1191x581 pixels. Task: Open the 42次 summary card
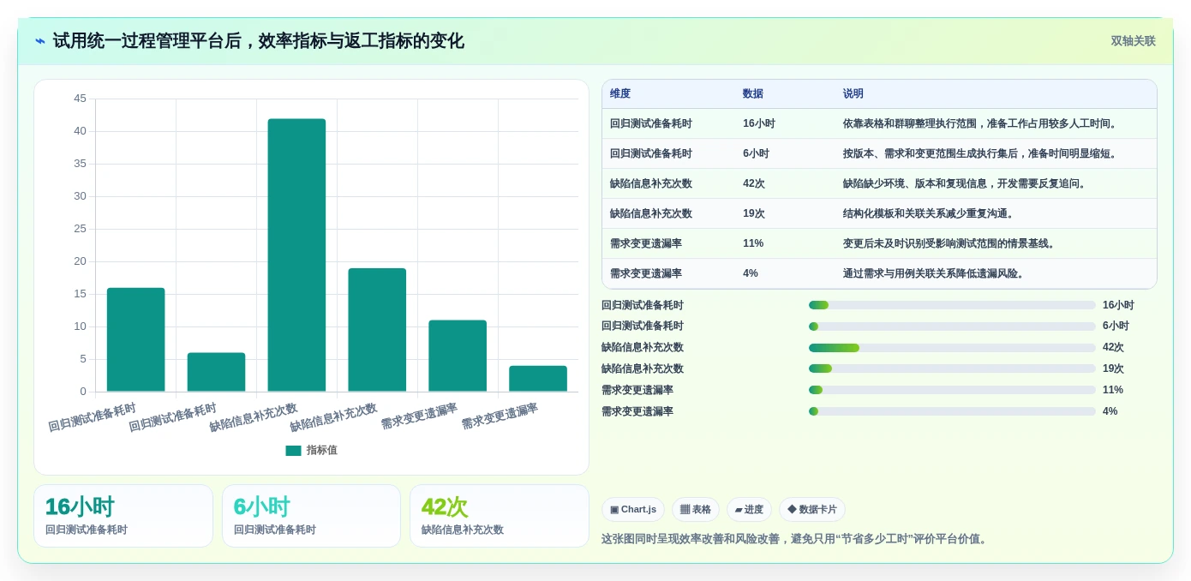[500, 516]
